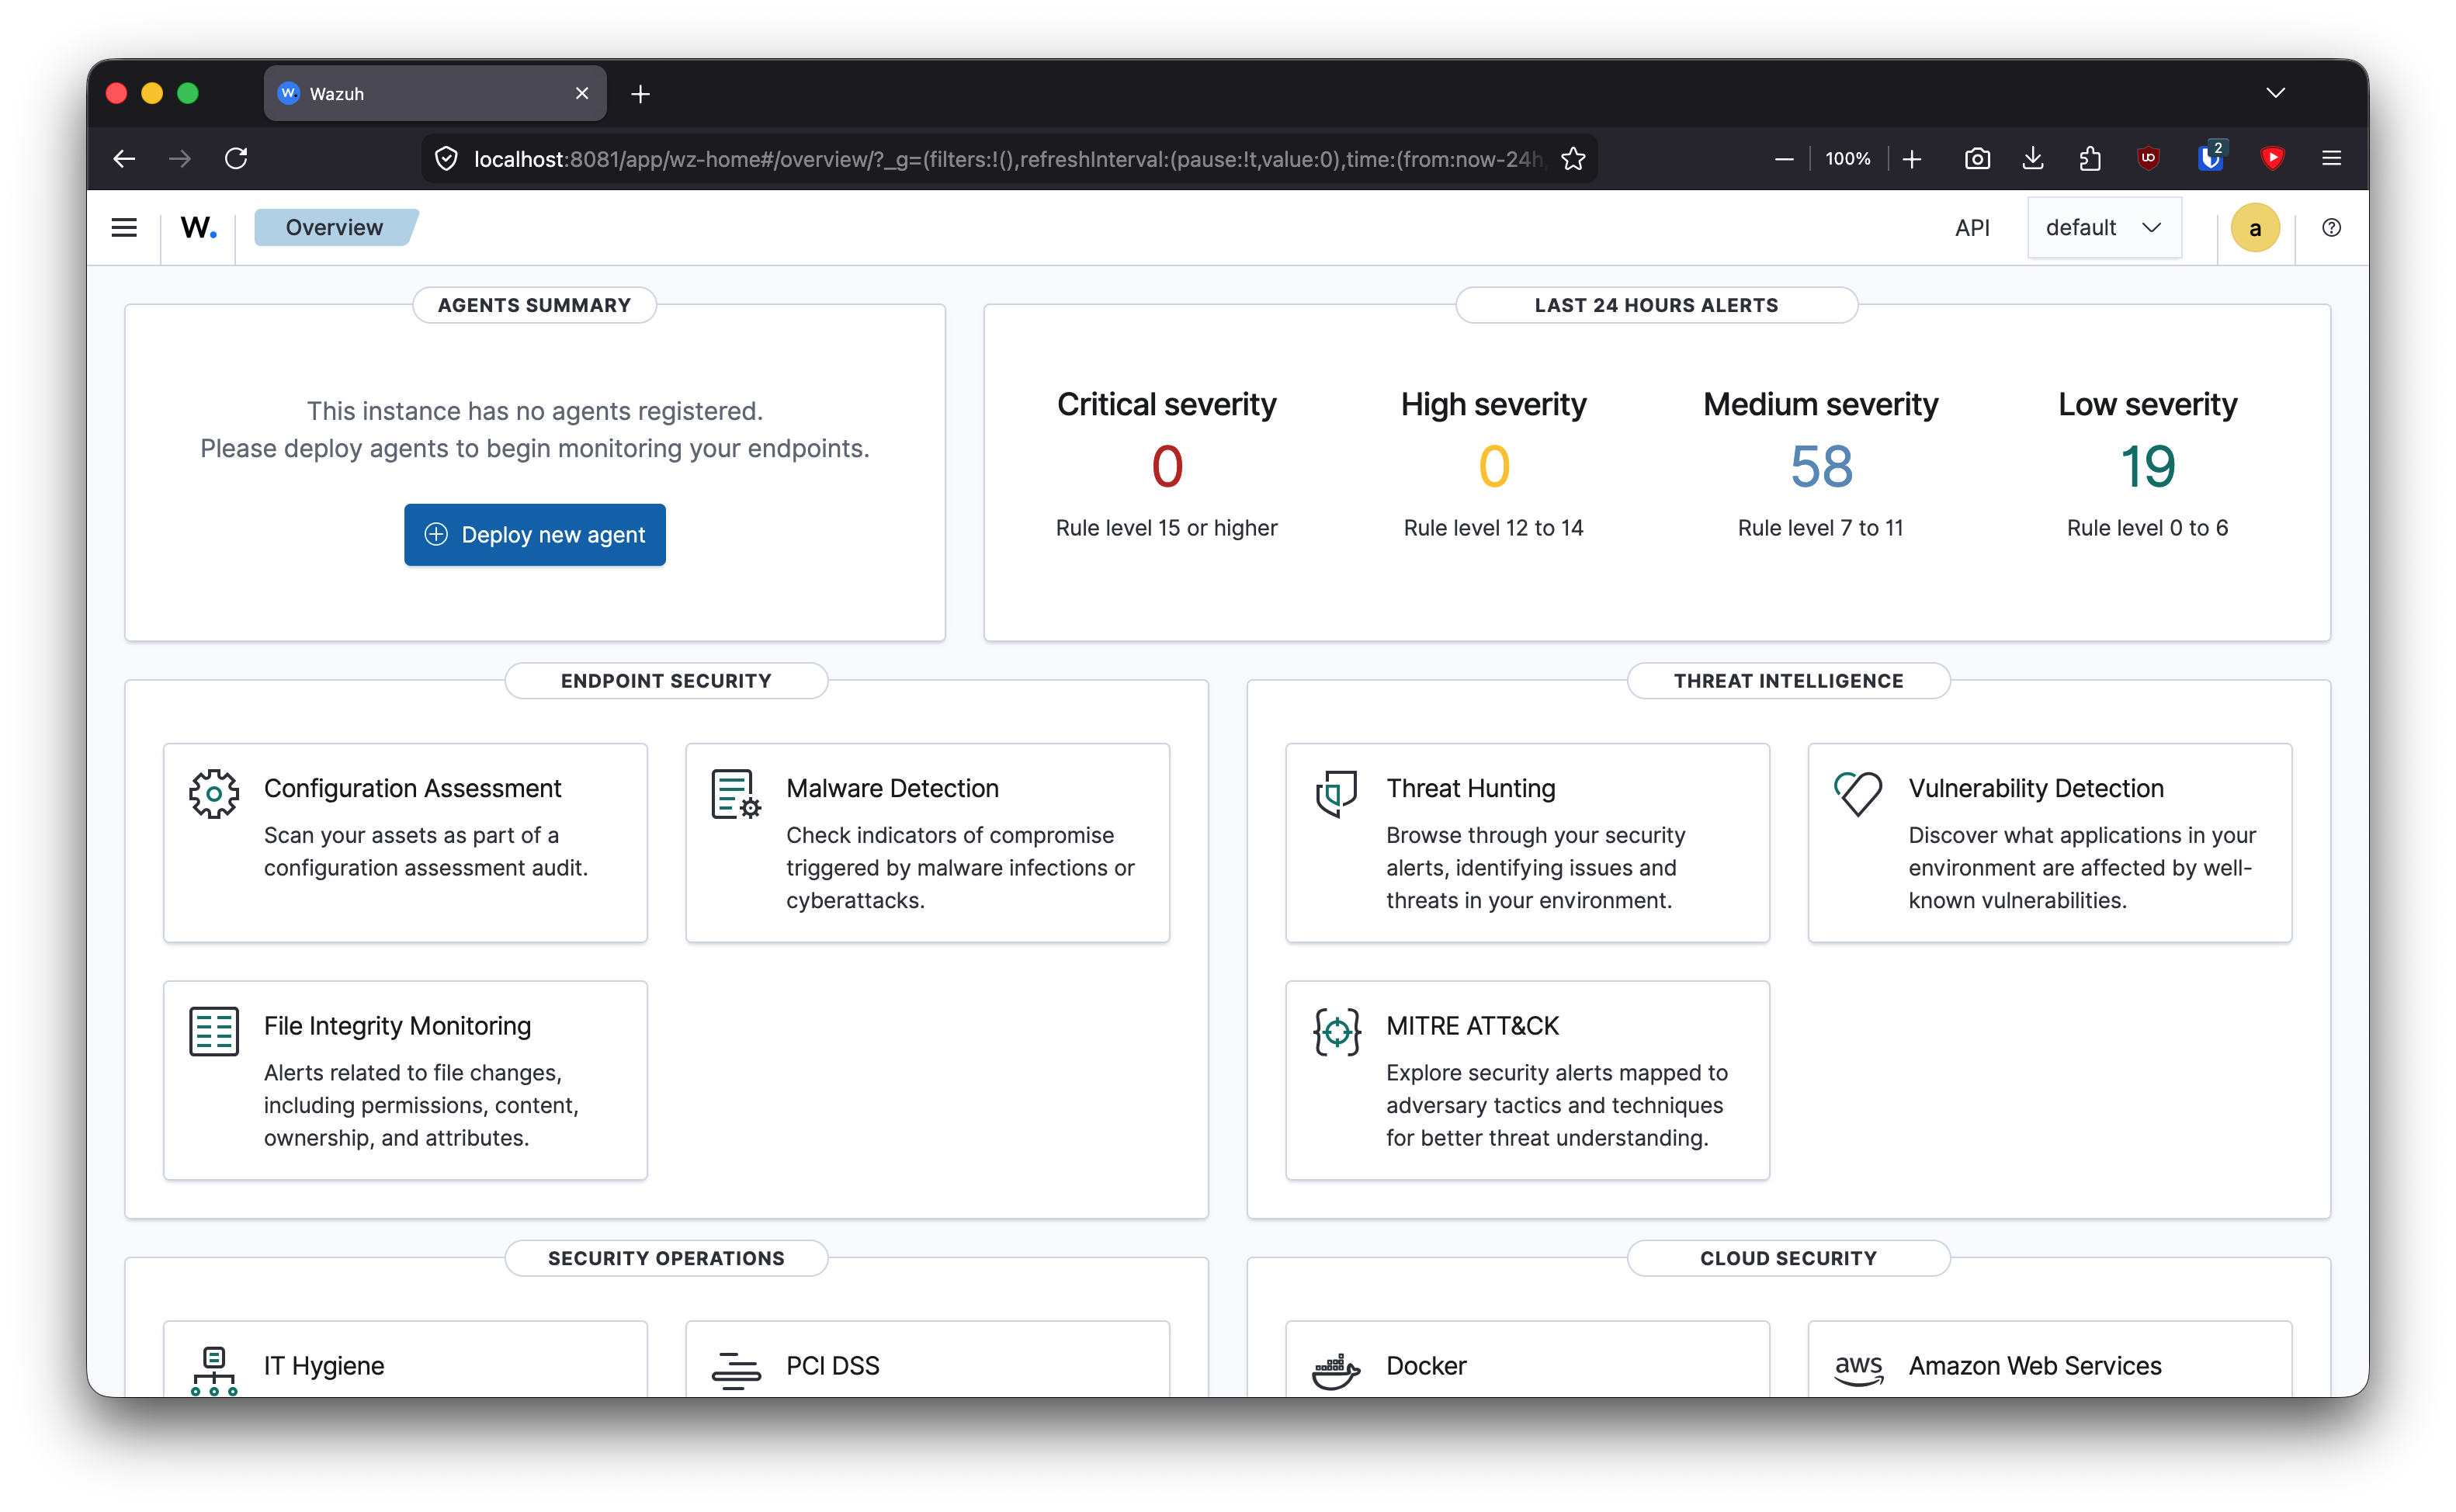Open the Docker module
The width and height of the screenshot is (2456, 1512).
tap(1527, 1360)
